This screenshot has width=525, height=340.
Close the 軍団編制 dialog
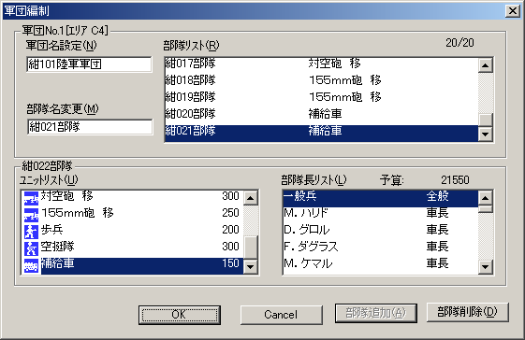pyautogui.click(x=513, y=11)
